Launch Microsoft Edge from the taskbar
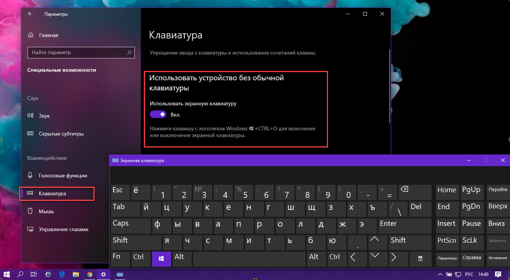The image size is (510, 280). (62, 274)
